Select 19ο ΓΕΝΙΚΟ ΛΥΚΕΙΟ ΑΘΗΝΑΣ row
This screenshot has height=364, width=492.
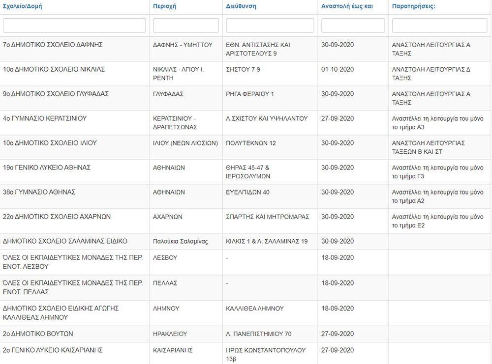tap(47, 168)
